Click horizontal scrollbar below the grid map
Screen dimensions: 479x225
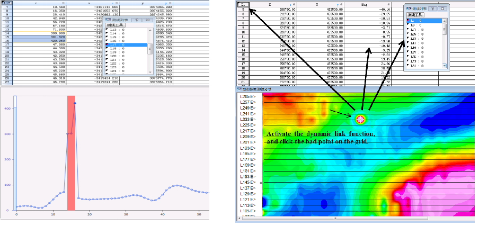(335, 219)
